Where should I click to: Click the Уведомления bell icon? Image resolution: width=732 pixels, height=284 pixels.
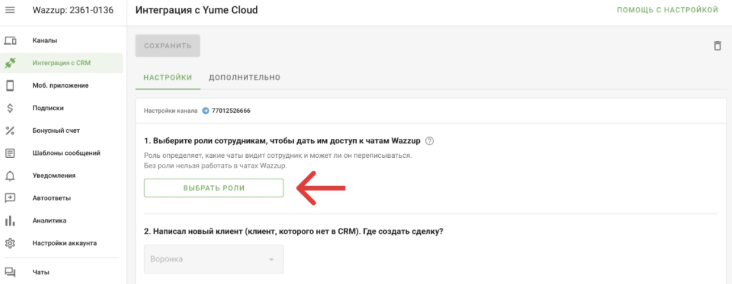10,176
